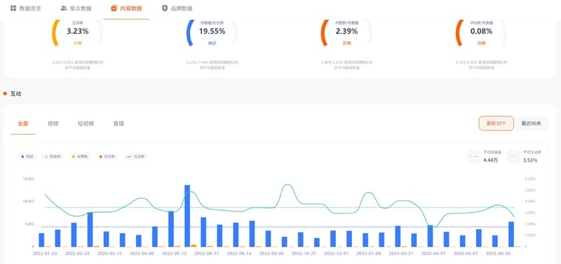Image resolution: width=561 pixels, height=264 pixels.
Task: Click the 品牌数据 shield icon
Action: (x=165, y=8)
